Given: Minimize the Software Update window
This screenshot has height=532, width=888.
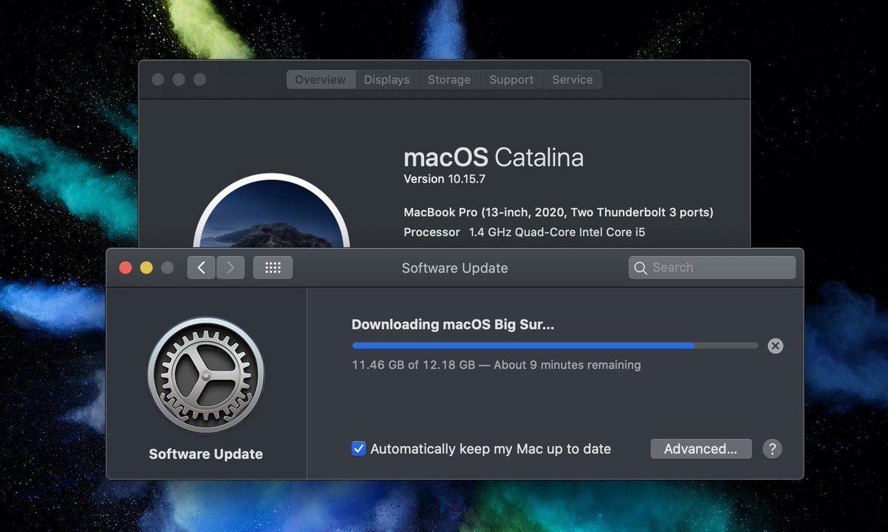Looking at the screenshot, I should point(147,268).
